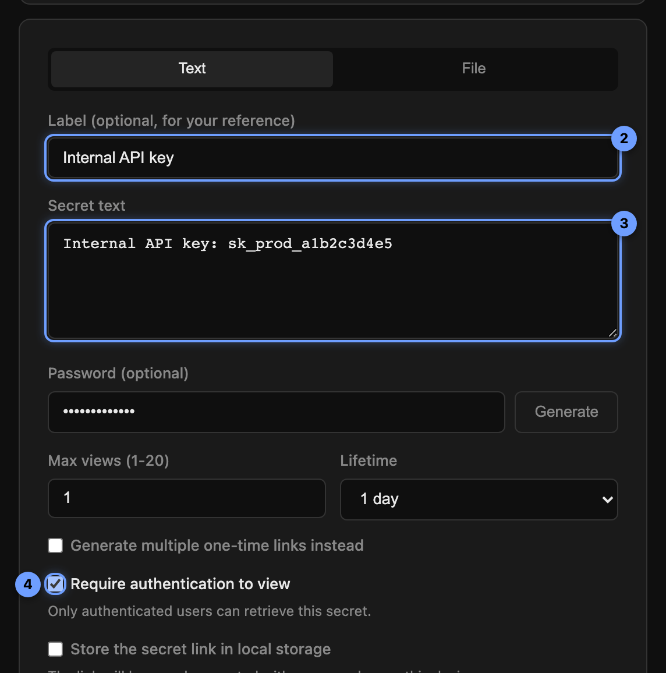Click the 'Secret text' label

click(x=87, y=206)
